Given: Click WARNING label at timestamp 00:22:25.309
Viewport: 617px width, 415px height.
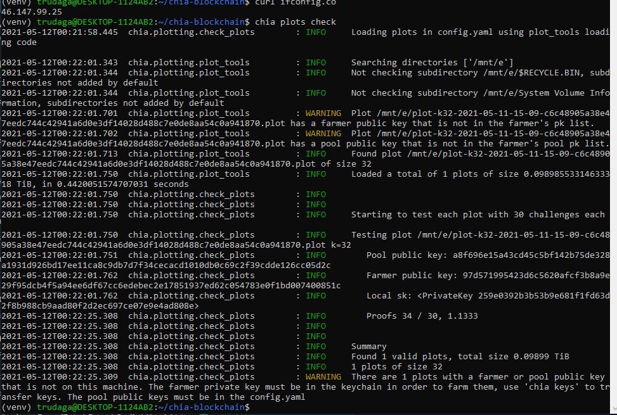Looking at the screenshot, I should point(323,377).
